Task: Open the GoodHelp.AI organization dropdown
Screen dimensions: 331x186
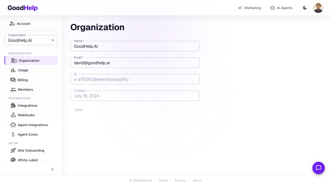Action: pos(31,40)
